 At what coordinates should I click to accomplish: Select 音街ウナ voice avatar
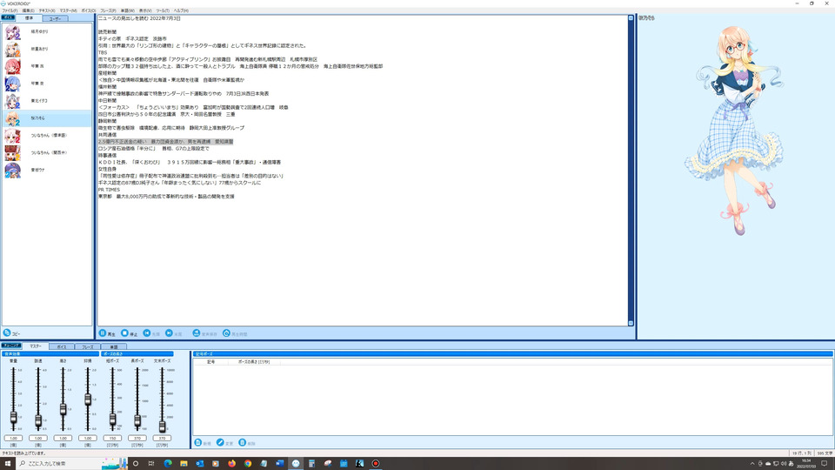coord(12,170)
